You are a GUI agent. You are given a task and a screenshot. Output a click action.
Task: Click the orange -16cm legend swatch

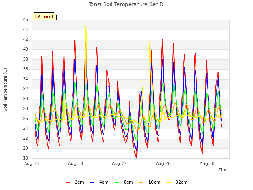[x=142, y=183]
